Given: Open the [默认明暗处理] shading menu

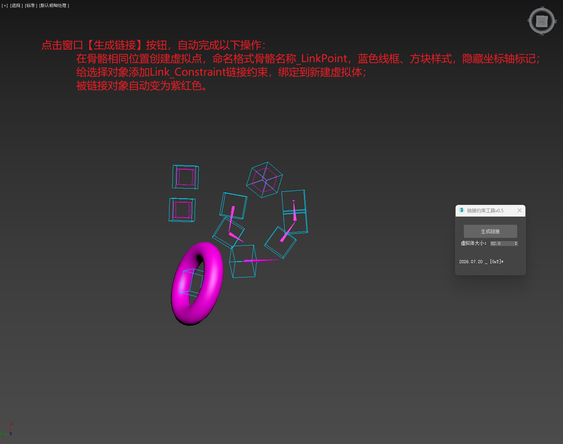Looking at the screenshot, I should (54, 5).
